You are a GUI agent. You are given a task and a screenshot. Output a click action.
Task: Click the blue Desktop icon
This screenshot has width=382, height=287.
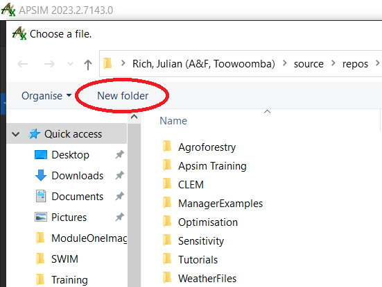coord(41,155)
